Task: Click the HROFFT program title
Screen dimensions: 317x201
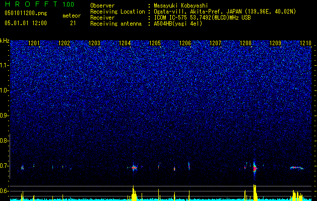Action: tap(31, 4)
